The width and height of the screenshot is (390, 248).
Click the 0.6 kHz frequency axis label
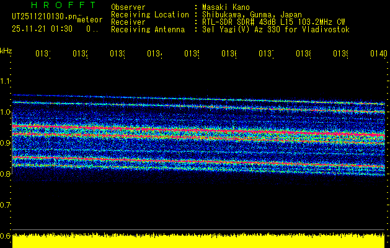click(x=6, y=236)
